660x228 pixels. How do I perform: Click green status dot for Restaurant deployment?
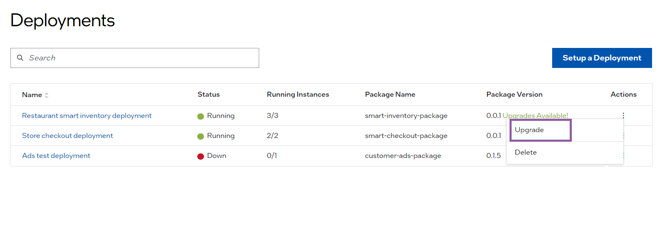[201, 116]
